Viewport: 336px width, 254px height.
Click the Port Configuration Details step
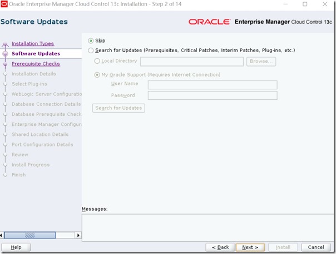tap(42, 145)
